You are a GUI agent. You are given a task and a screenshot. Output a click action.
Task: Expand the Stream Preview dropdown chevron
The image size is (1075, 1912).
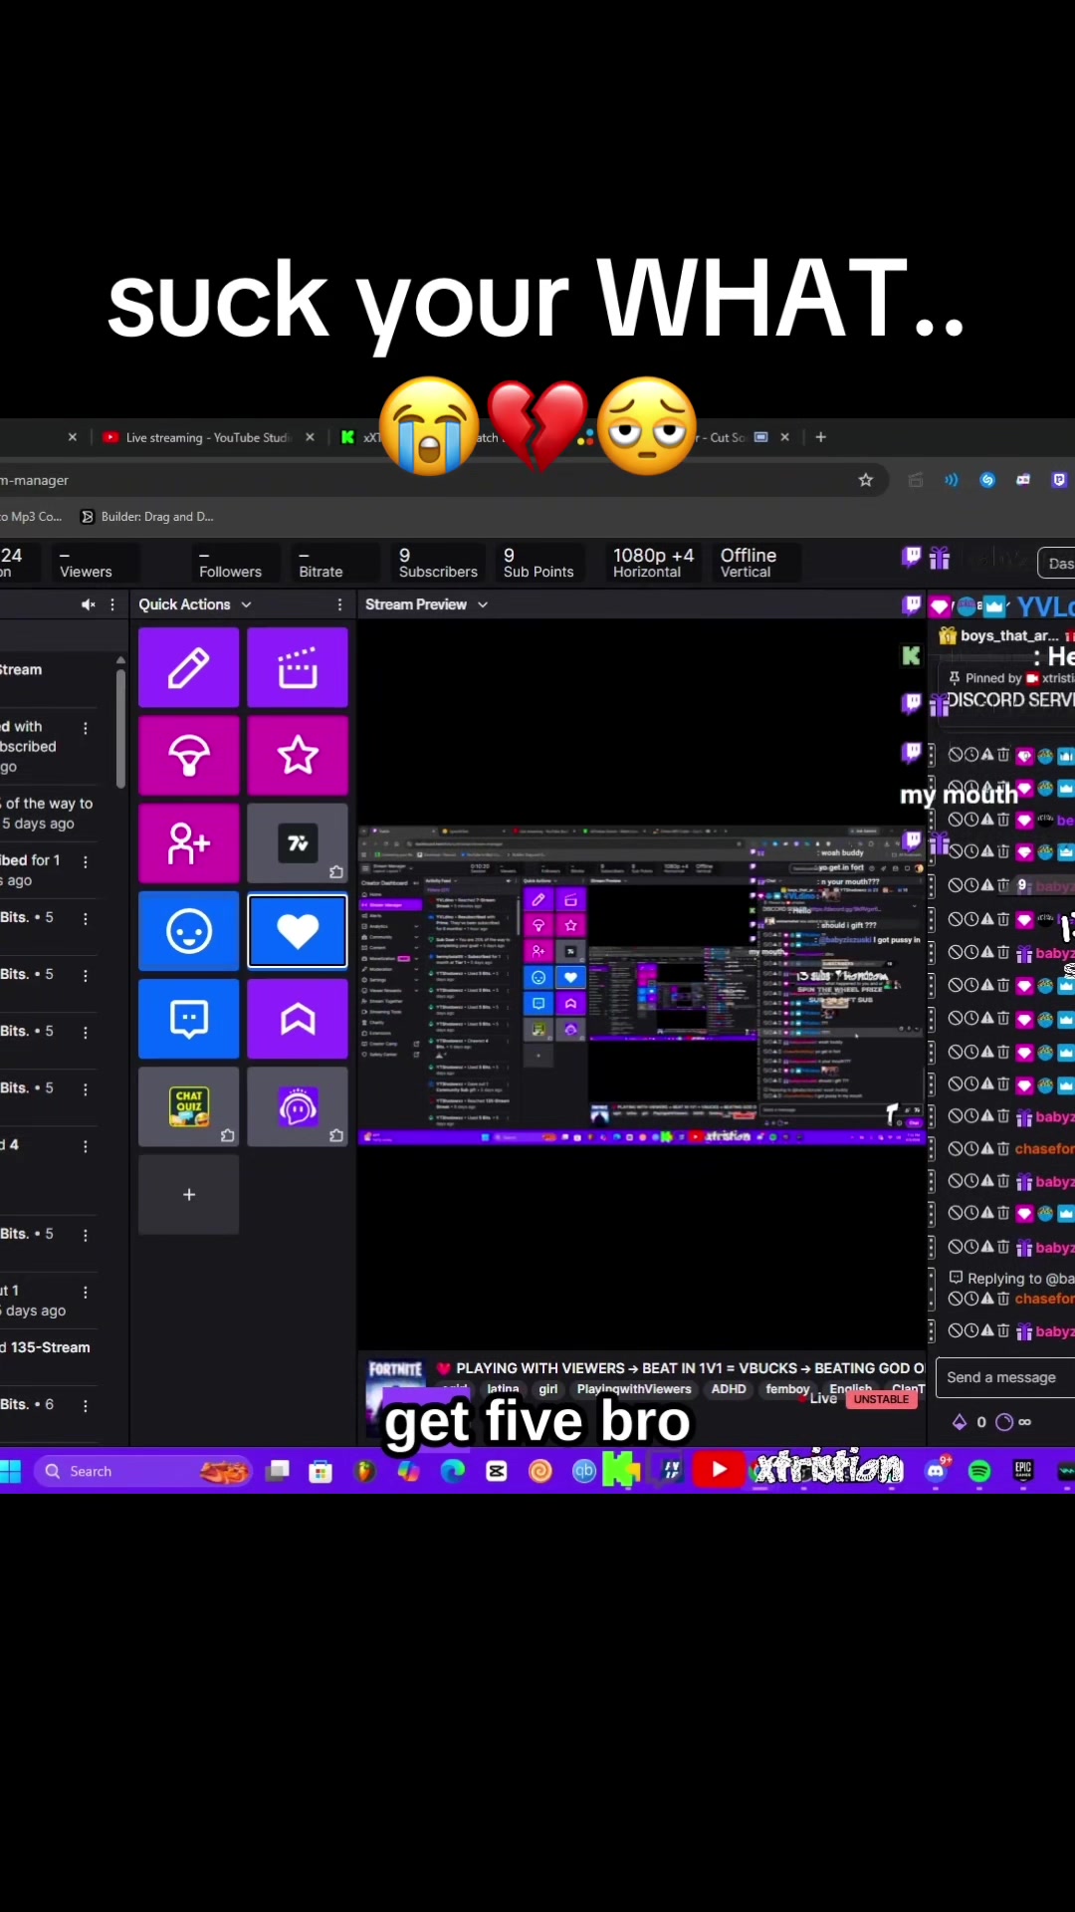(483, 604)
